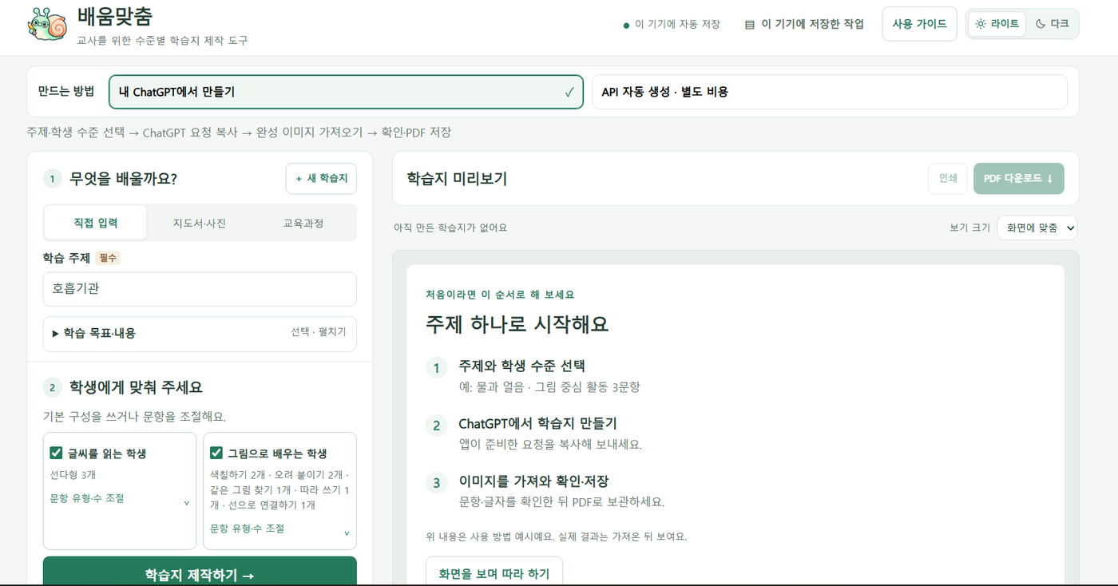The image size is (1118, 586).
Task: Click the 주제와 학생 수준 선택 step
Action: click(522, 366)
